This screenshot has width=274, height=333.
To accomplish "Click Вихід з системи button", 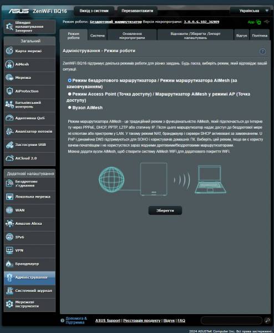I will [x=94, y=11].
